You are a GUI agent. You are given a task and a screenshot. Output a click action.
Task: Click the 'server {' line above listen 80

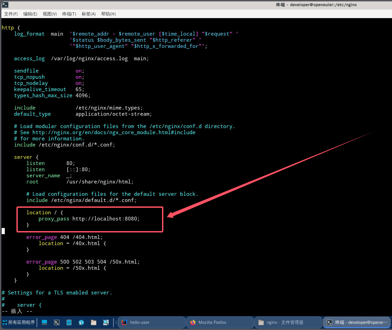(x=26, y=157)
